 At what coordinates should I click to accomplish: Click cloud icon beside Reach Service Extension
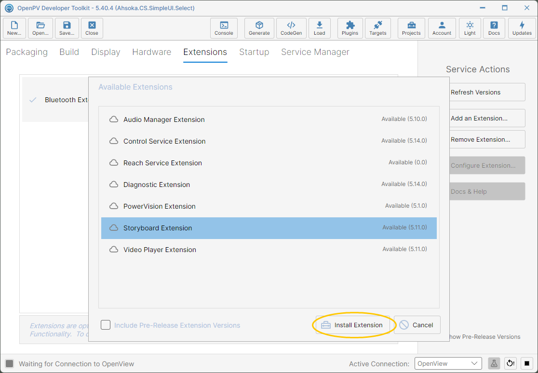pyautogui.click(x=114, y=163)
